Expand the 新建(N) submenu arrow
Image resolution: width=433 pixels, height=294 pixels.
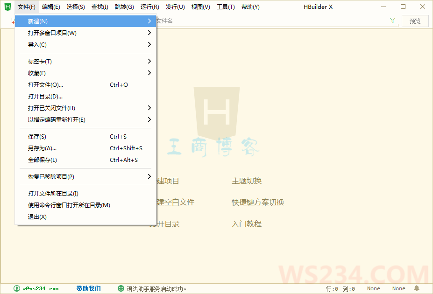point(149,21)
